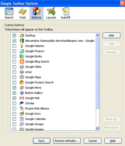Click the Desktop swirl icon in the list
Image resolution: width=125 pixels, height=146 pixels.
[x=22, y=35]
